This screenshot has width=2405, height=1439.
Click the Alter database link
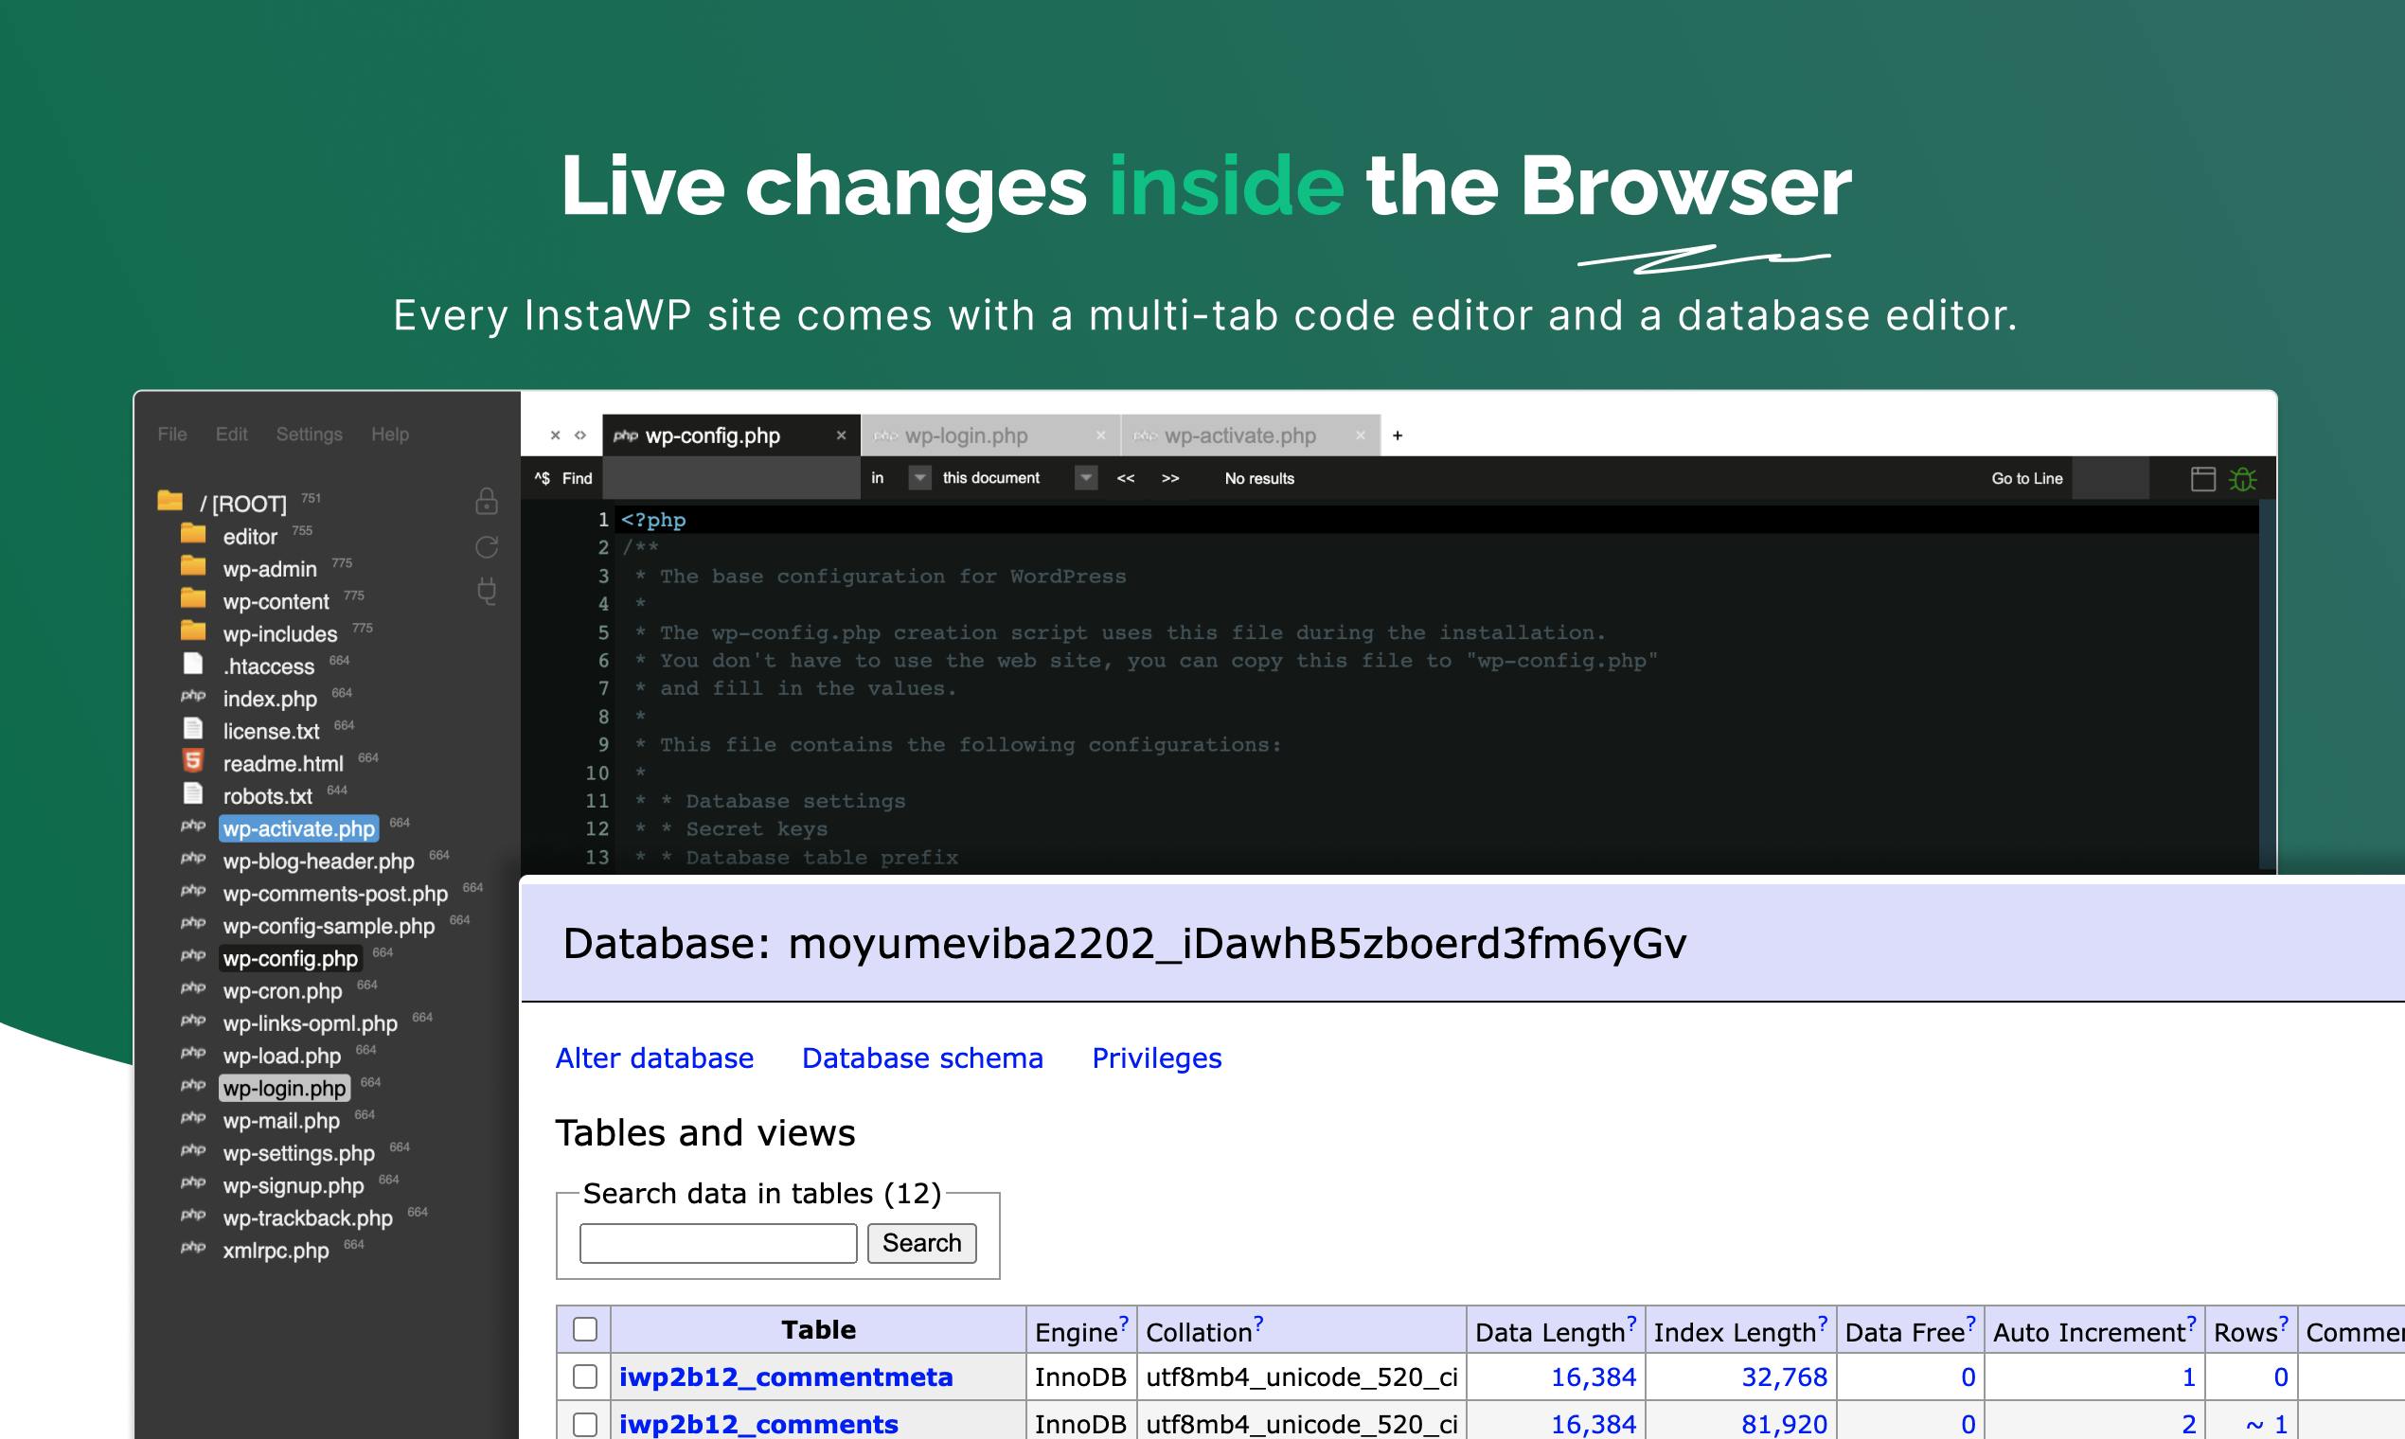[x=654, y=1057]
